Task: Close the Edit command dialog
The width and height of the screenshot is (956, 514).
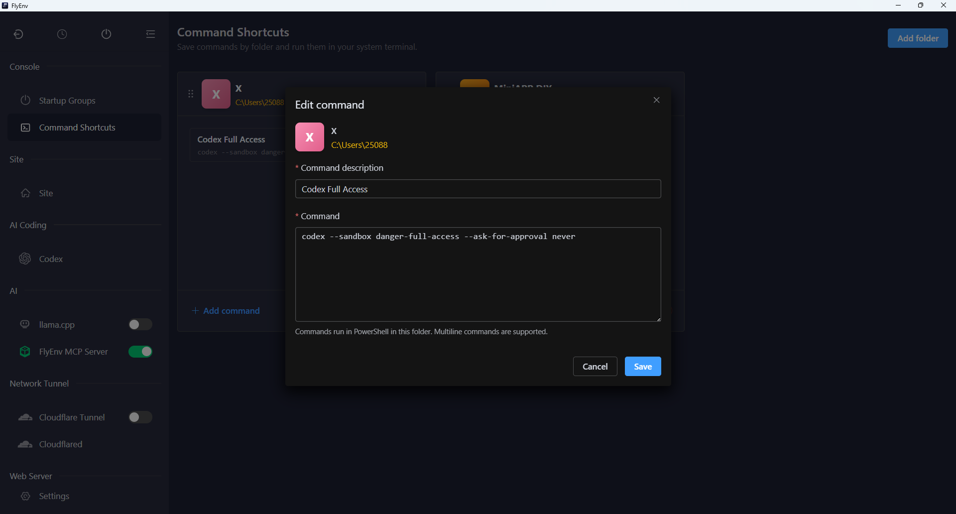Action: coord(656,100)
